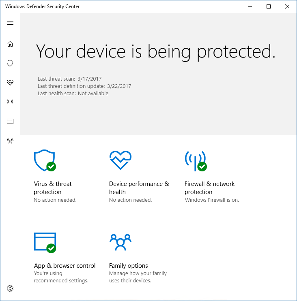Open the Virus & threat protection title link
297x301 pixels.
click(53, 188)
